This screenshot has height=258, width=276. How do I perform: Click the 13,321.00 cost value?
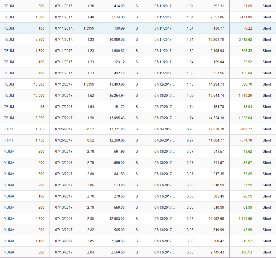point(117,129)
